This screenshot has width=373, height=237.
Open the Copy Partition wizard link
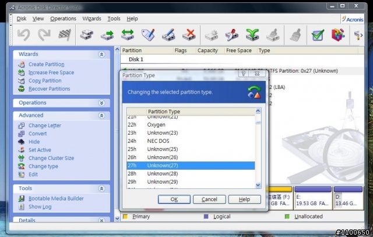coord(45,81)
